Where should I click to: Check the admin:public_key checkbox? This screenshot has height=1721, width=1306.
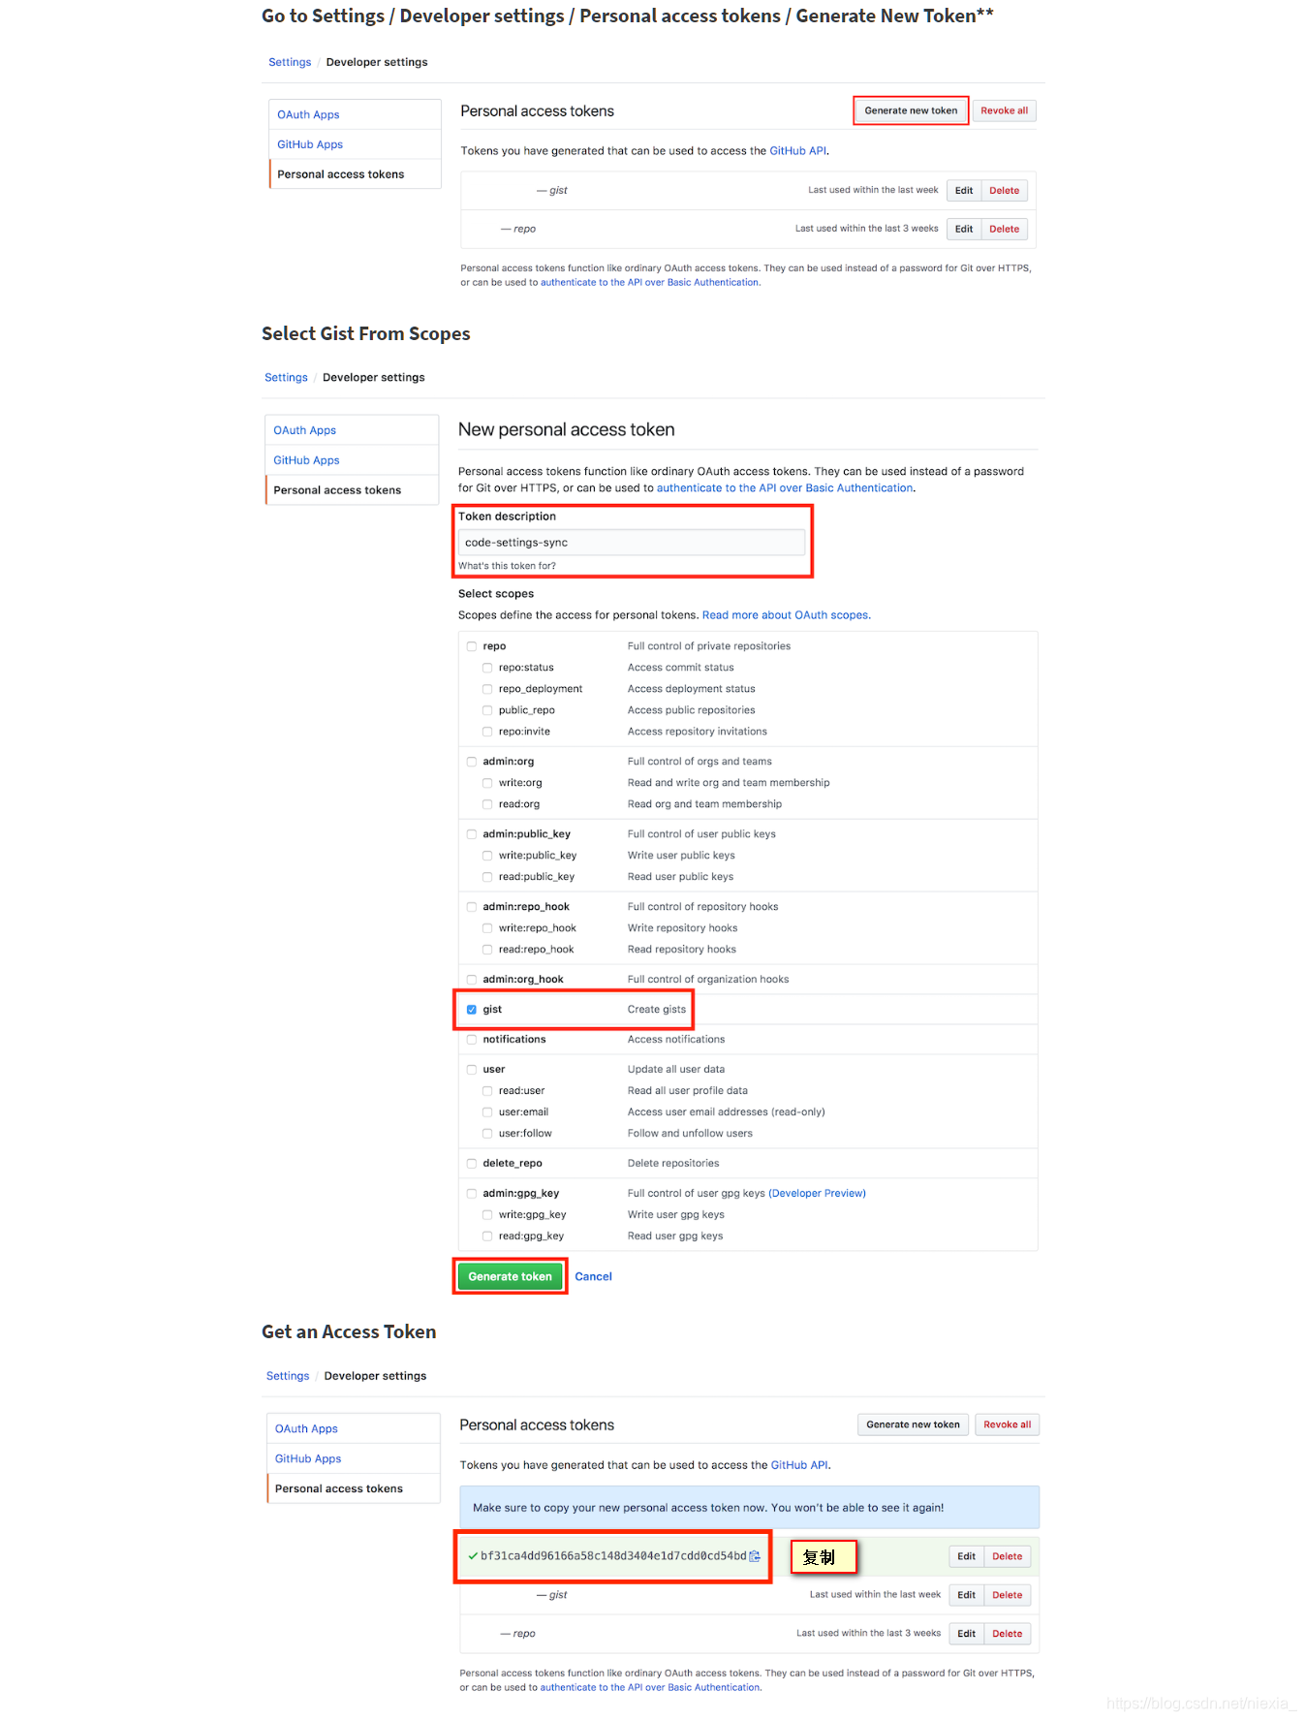(472, 834)
